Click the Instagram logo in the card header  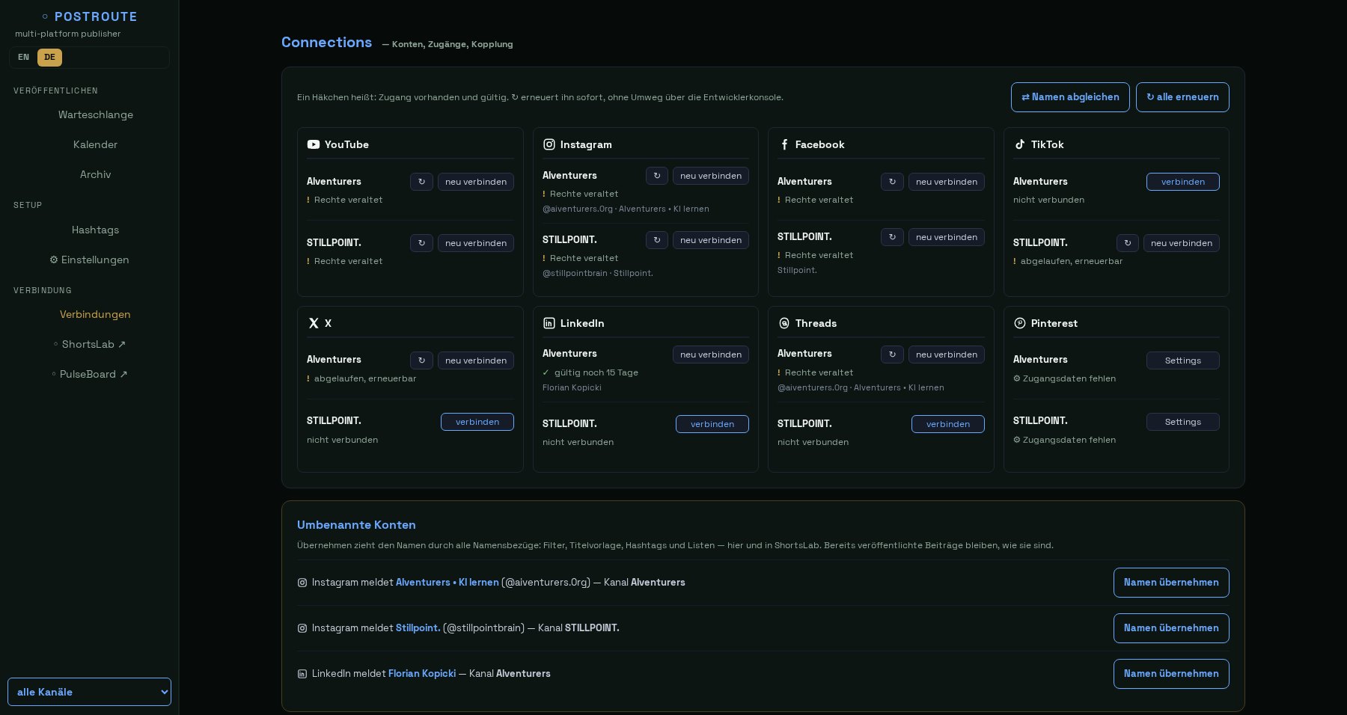(549, 144)
